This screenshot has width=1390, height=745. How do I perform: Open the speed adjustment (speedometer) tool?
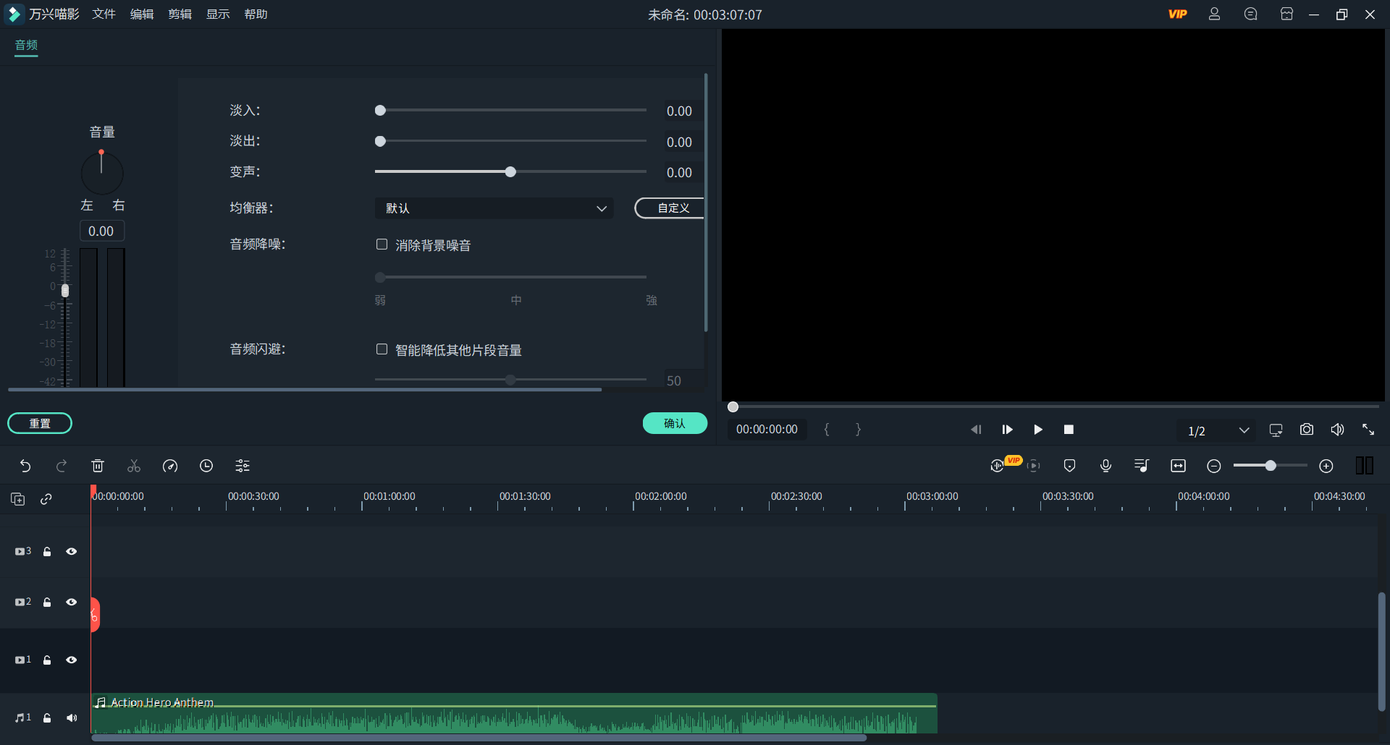click(x=170, y=466)
